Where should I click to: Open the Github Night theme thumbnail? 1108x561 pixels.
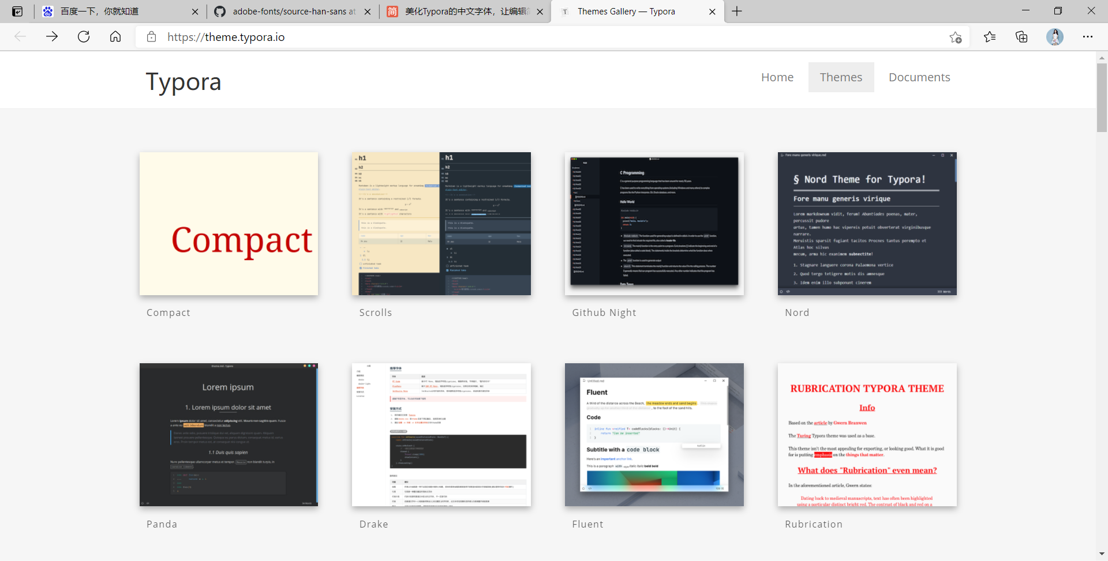pos(654,224)
